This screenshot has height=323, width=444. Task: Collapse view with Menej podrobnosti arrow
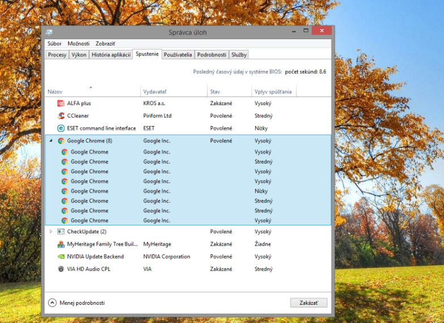point(52,303)
